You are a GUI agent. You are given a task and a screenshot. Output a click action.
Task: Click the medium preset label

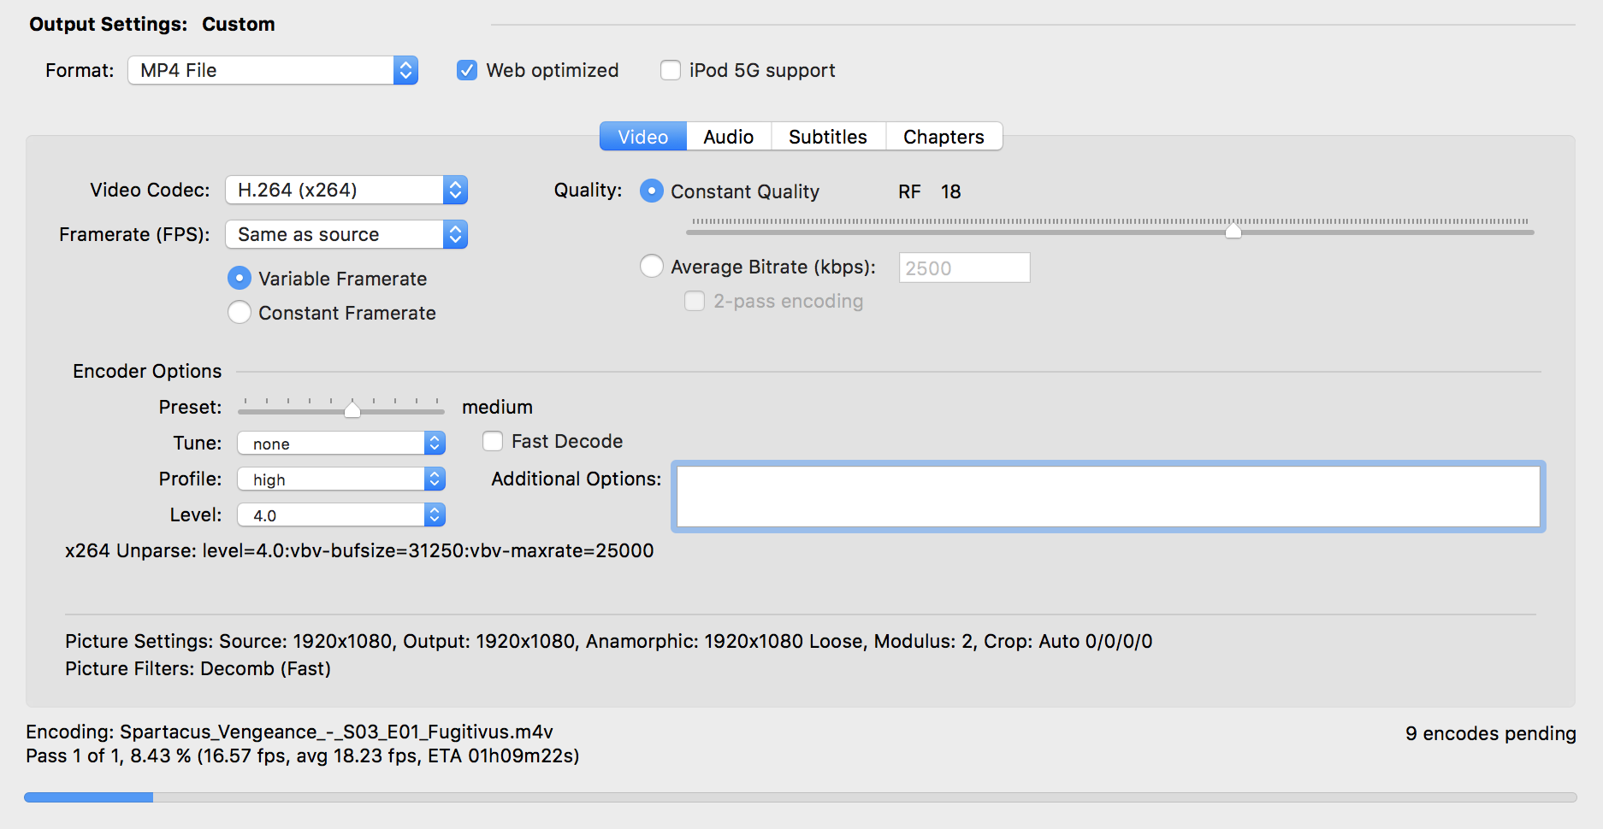coord(497,407)
